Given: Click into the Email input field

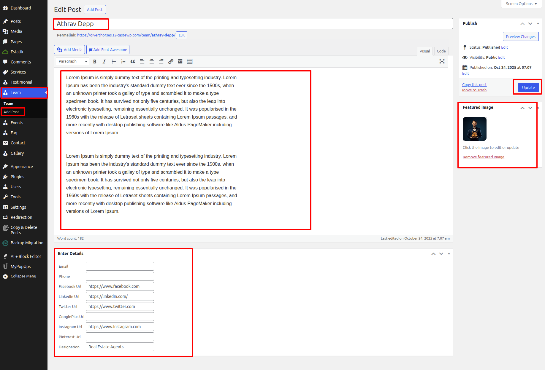Looking at the screenshot, I should [120, 266].
